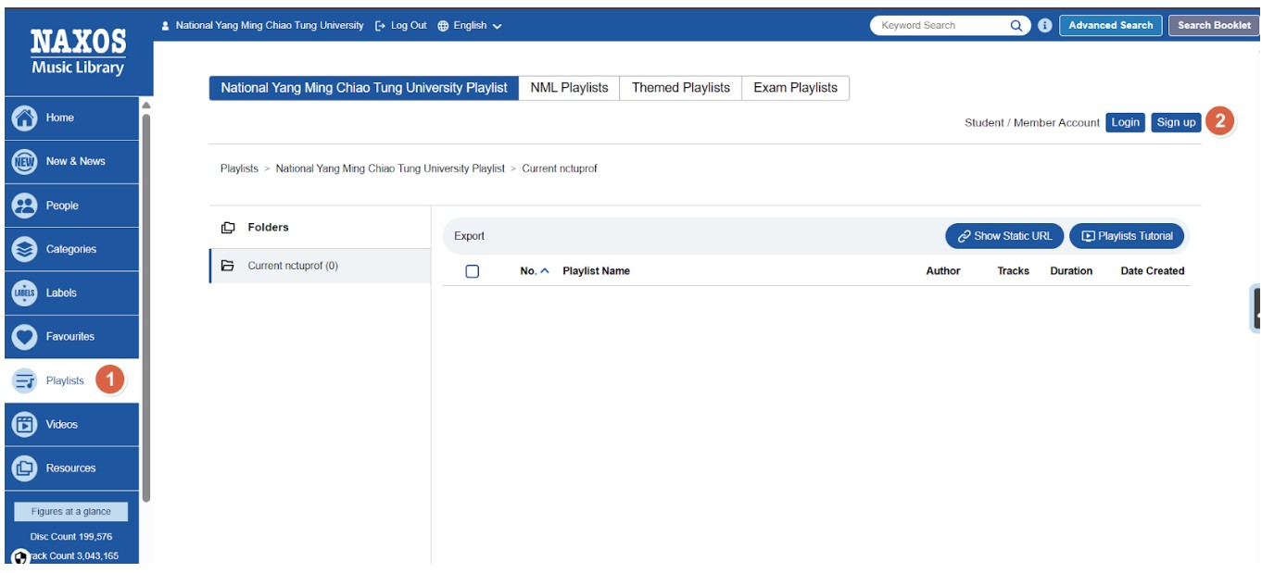Open the Categories layers icon
The image size is (1262, 573).
[x=25, y=249]
